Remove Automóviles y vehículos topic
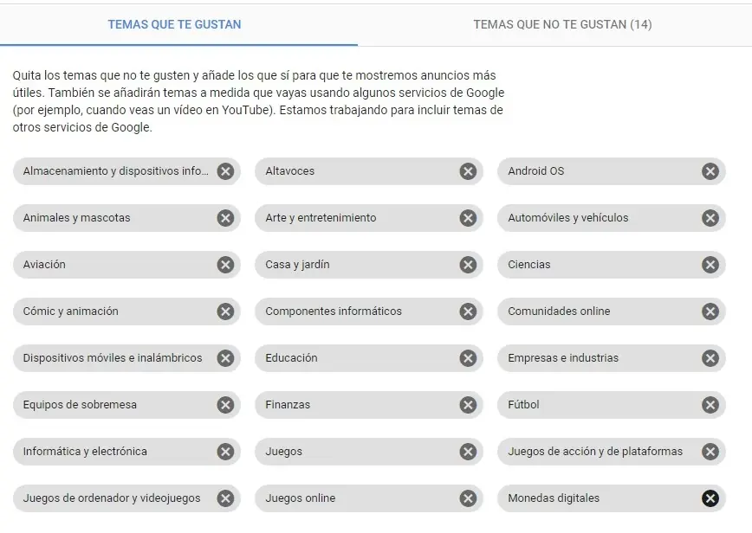Screen dimensions: 752x533 coord(710,218)
